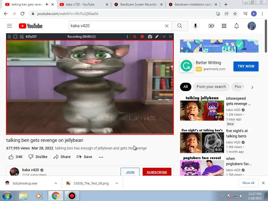
Task: Expand bdcamsetup.exe download options
Action: pyautogui.click(x=56, y=183)
